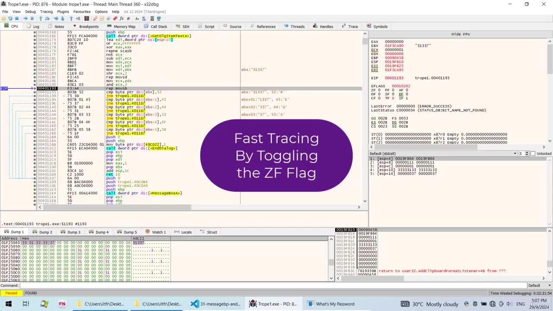
Task: Click the Step Over toolbar icon
Action: 47,19
